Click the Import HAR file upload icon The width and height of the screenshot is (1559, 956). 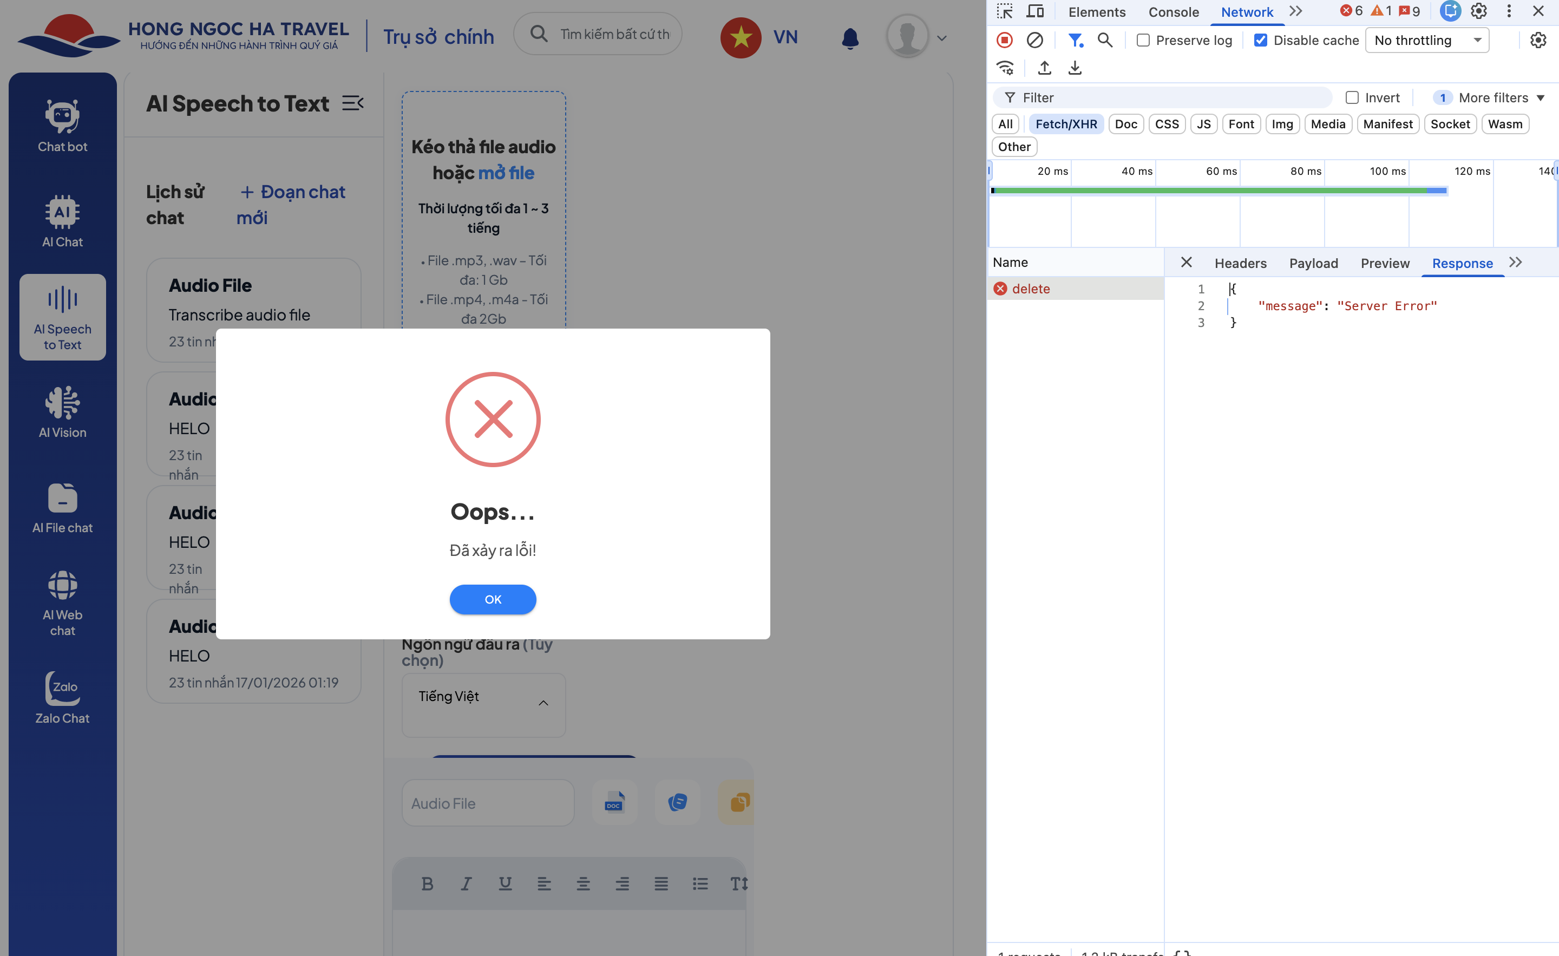1045,68
